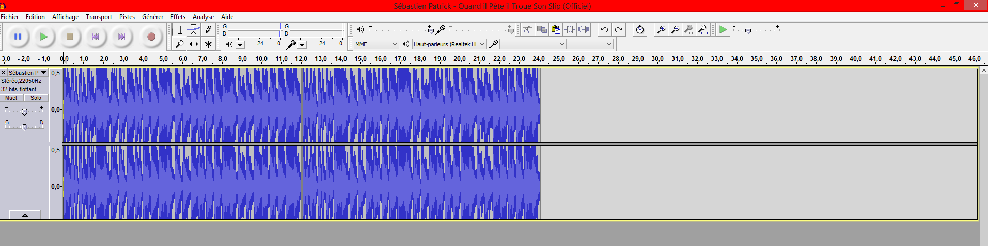Open the Aide menu
This screenshot has height=246, width=988.
pyautogui.click(x=227, y=17)
